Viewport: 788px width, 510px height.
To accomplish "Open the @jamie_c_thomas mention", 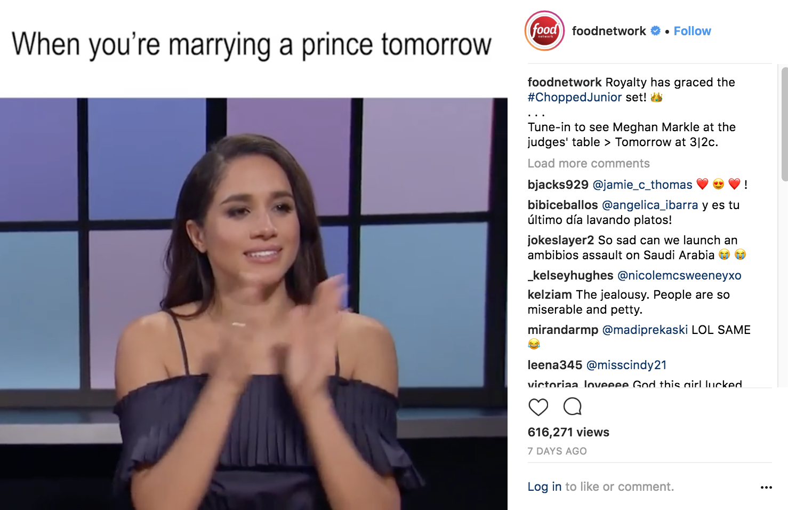I will tap(642, 185).
